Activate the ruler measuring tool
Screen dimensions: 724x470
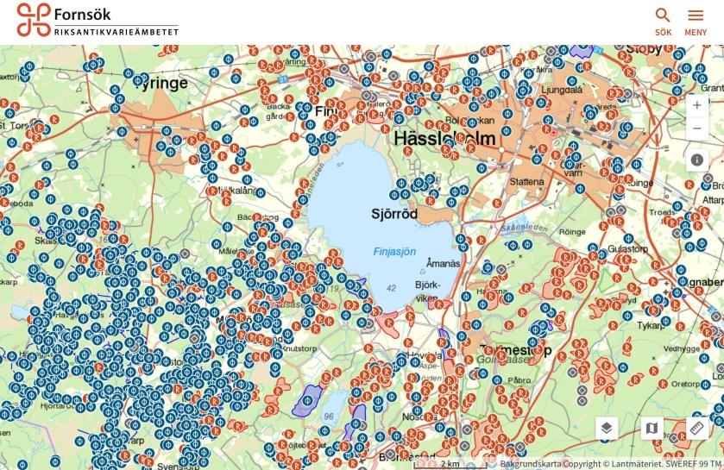[697, 429]
